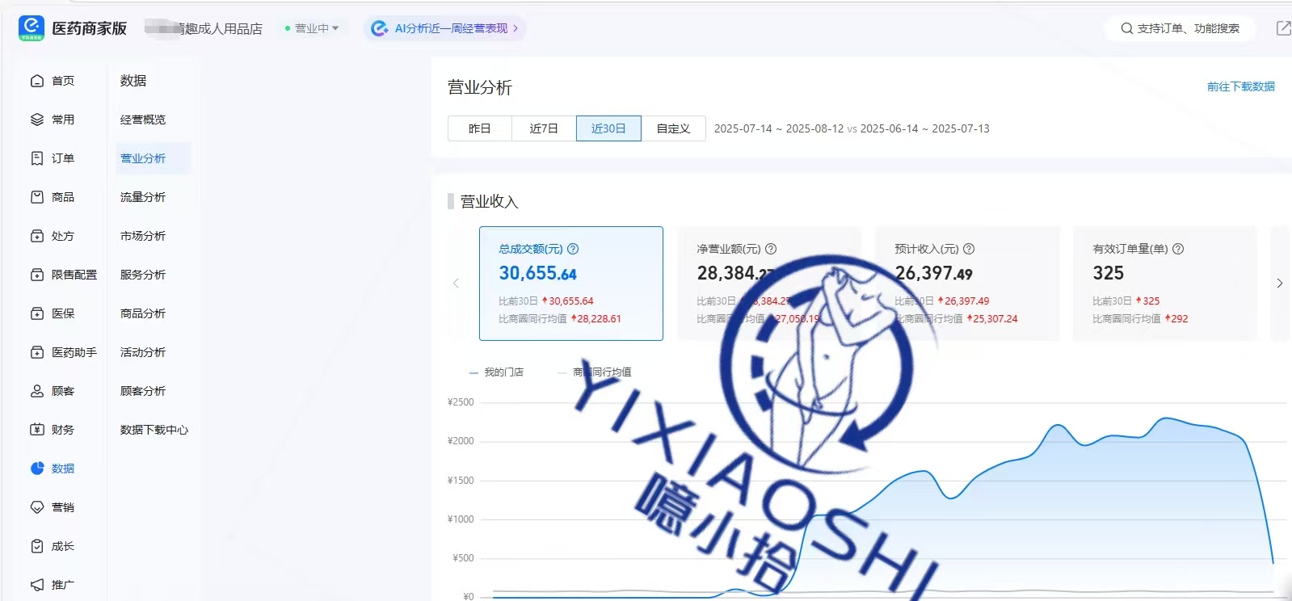
Task: Toggle 我的门店 legend series in chart
Action: [x=497, y=372]
